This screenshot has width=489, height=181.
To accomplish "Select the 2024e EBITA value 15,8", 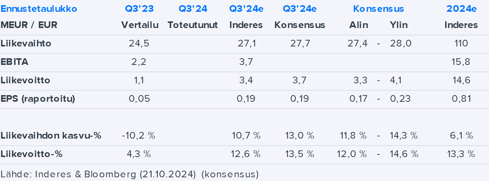I will [461, 62].
